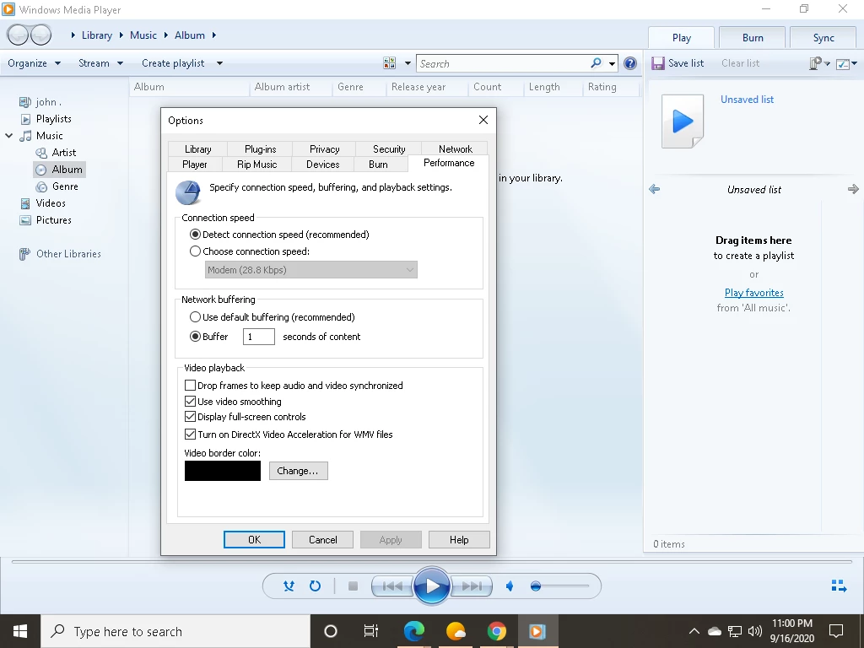
Task: Switch to the Network options tab
Action: pos(455,149)
